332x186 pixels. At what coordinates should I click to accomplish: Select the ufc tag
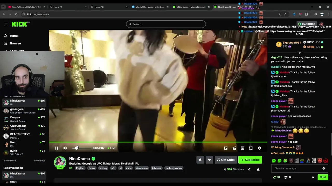(x=113, y=168)
